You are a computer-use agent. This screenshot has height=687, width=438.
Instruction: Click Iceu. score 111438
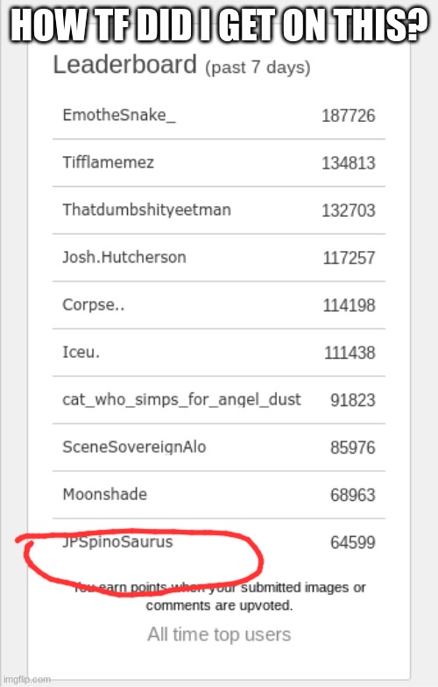[x=350, y=353]
